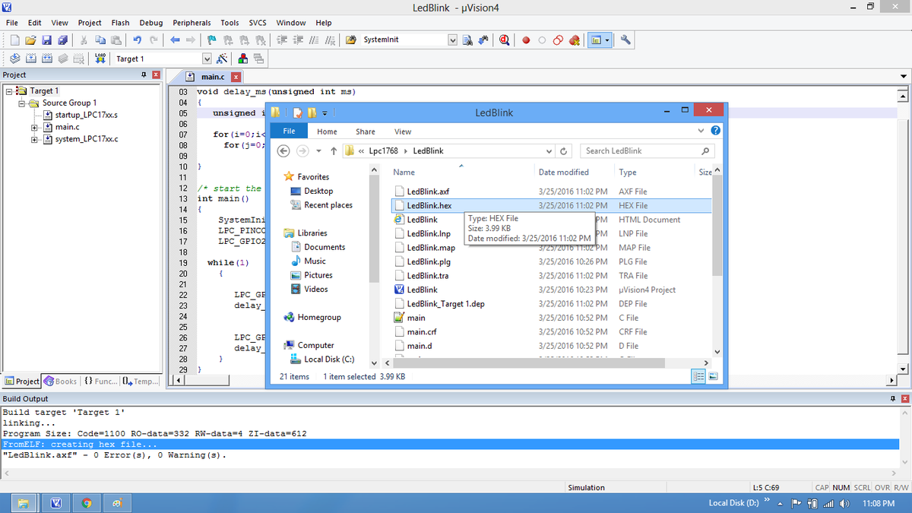Screen dimensions: 912x513
Task: Select the main.c editor tab
Action: tap(214, 77)
